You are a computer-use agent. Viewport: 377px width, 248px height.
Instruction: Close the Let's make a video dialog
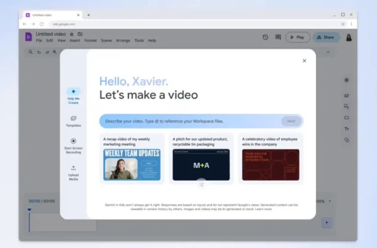[x=304, y=60]
